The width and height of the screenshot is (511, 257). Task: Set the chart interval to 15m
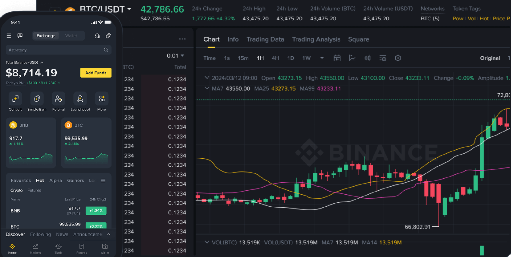[x=243, y=58]
